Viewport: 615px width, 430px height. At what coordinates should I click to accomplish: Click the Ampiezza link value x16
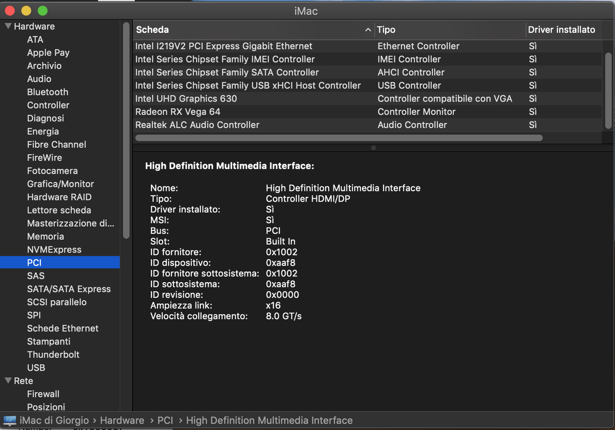273,306
